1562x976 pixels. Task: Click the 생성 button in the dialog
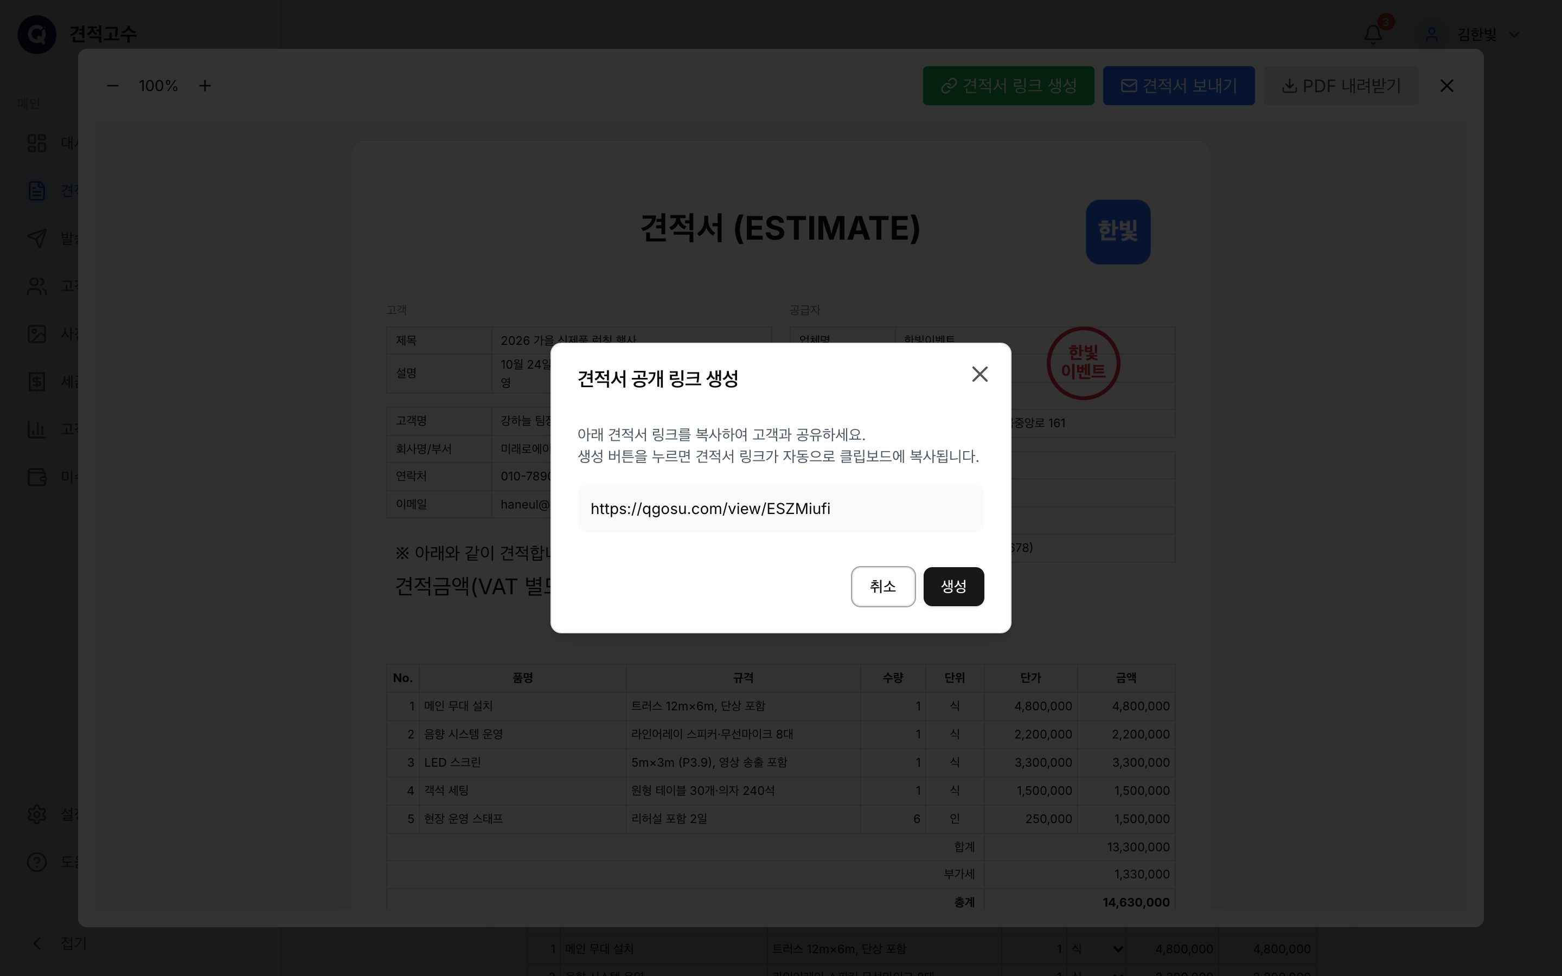coord(953,586)
